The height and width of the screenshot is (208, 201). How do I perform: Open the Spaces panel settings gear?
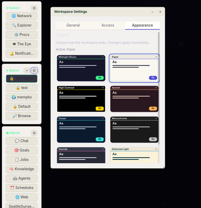34,70
